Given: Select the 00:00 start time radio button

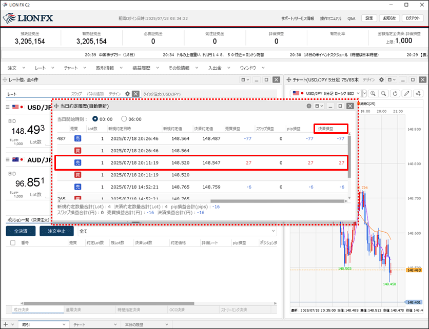Looking at the screenshot, I should (95, 119).
